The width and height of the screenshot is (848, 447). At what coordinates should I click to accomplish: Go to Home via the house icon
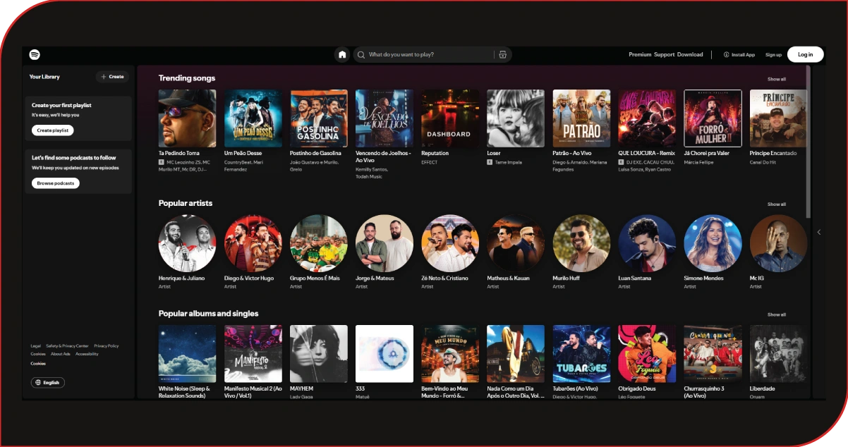click(342, 54)
